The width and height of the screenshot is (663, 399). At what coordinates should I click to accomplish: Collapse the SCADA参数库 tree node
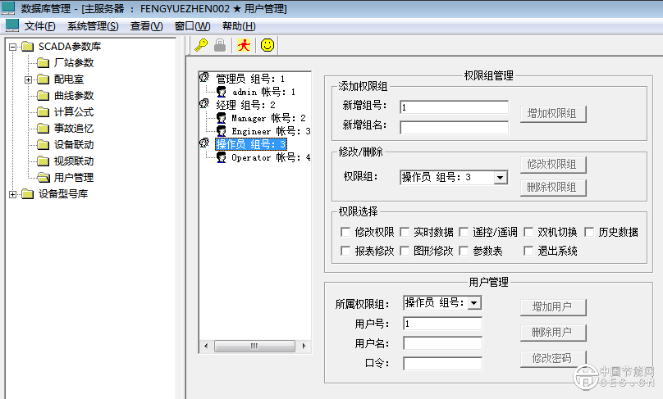[12, 47]
